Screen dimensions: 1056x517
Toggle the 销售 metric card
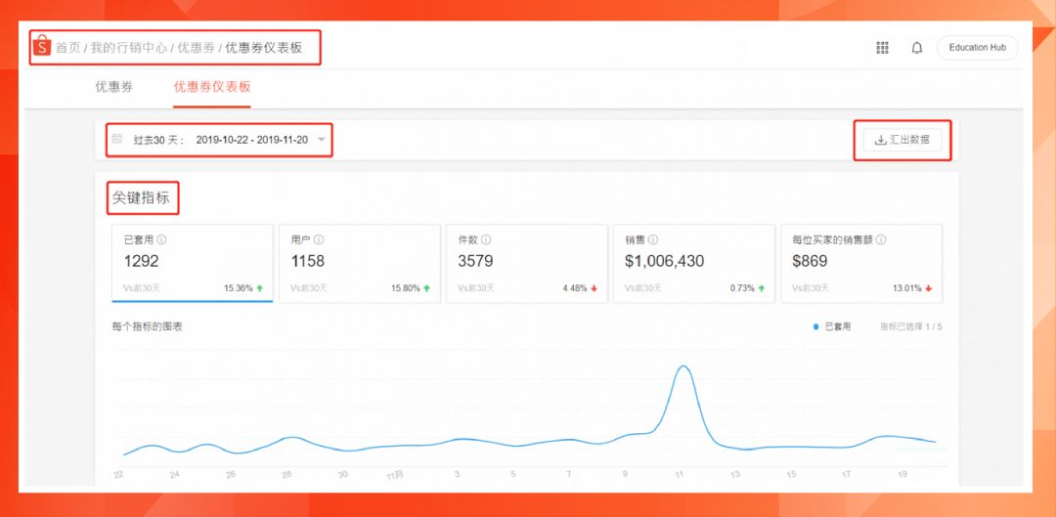click(693, 262)
